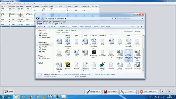The width and height of the screenshot is (176, 99).
Task: Click the Correo electrónico toolbar button
Action: pyautogui.click(x=86, y=27)
